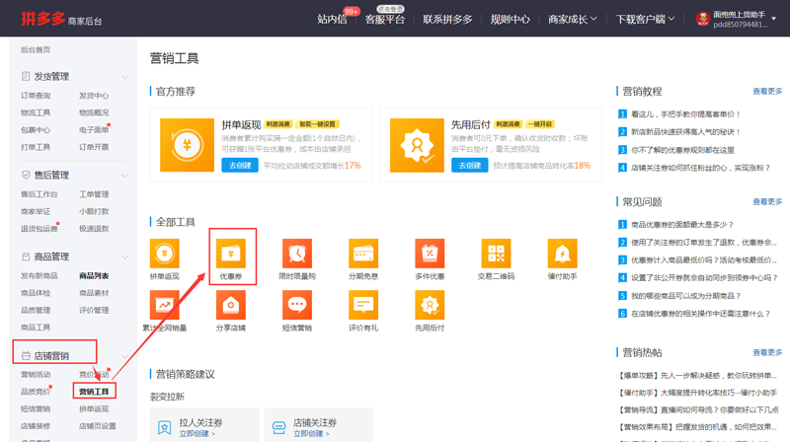Viewport: 790px width, 442px height.
Task: Open the 分期免息 tool icon
Action: pyautogui.click(x=363, y=254)
